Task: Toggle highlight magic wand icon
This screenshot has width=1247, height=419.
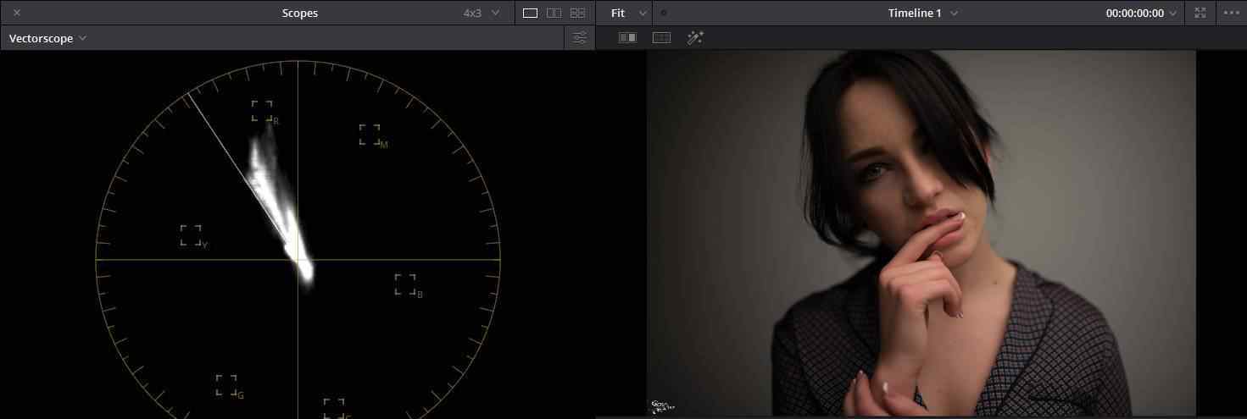Action: (x=695, y=38)
